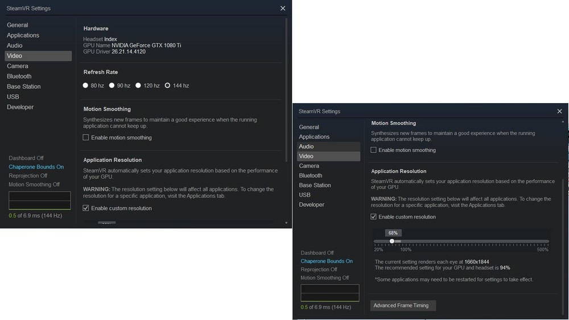Select the 120 hz refresh rate option

[138, 85]
